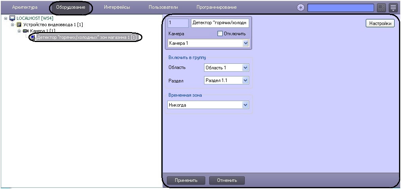Click the detector name text field
The height and width of the screenshot is (189, 401).
(x=219, y=23)
